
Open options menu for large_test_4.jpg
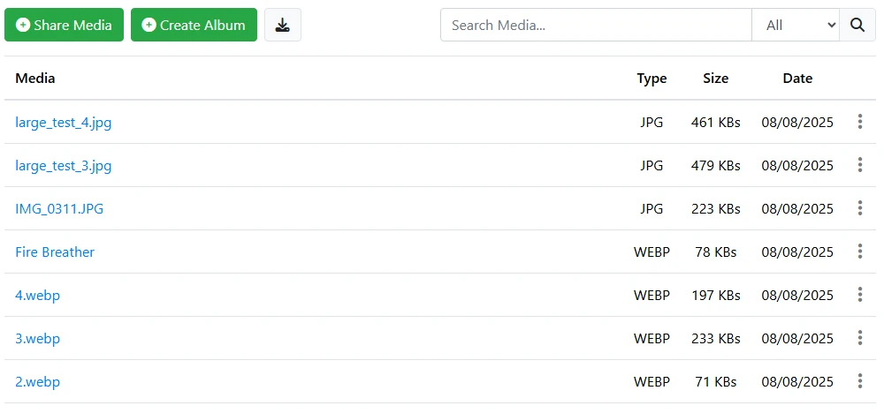coord(859,122)
